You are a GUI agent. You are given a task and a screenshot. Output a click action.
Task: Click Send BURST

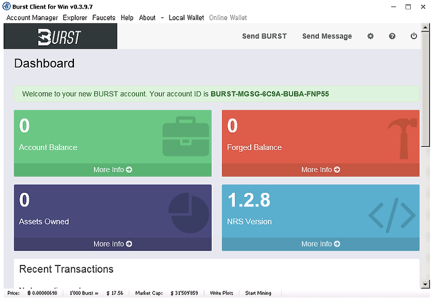264,36
